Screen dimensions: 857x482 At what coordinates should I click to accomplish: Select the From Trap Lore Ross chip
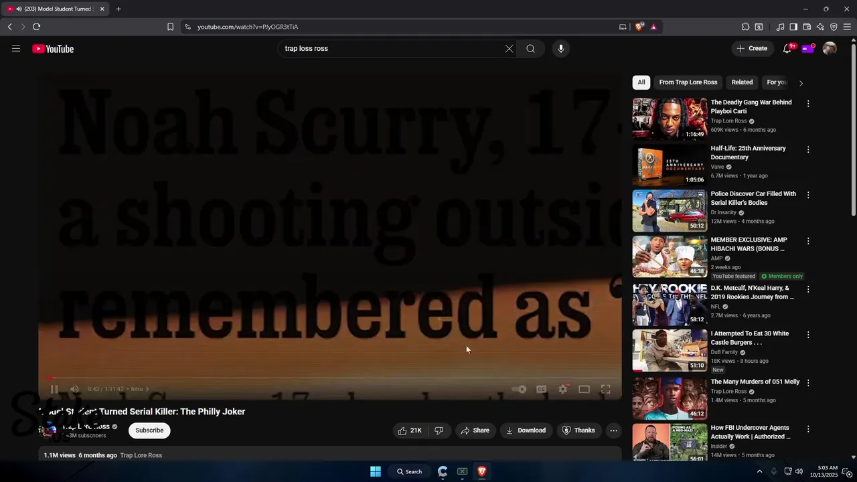pos(688,82)
